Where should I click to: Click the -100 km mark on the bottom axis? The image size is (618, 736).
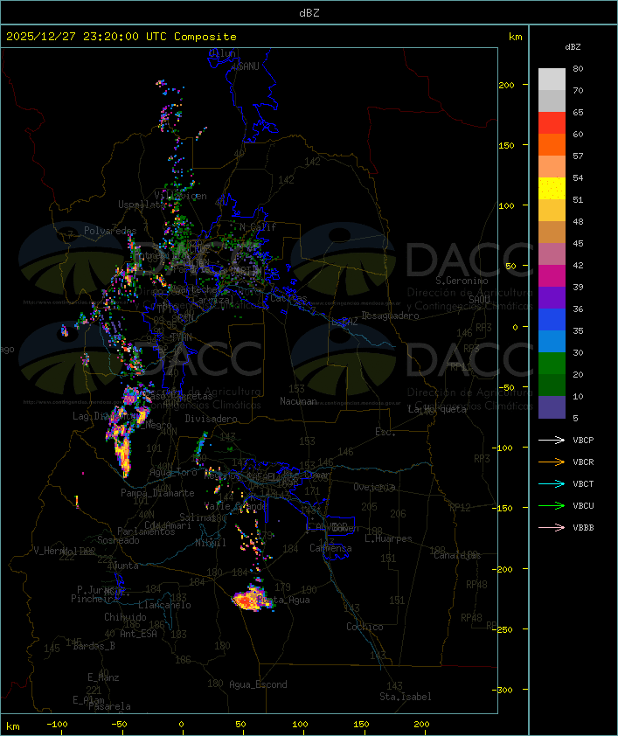coord(57,725)
